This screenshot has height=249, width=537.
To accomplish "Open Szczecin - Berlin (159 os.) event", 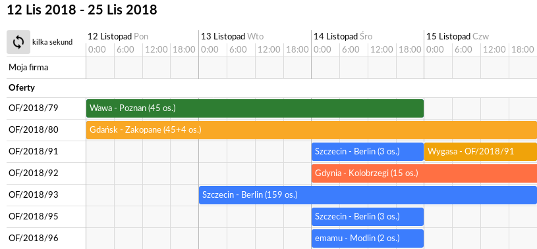I will (368, 195).
